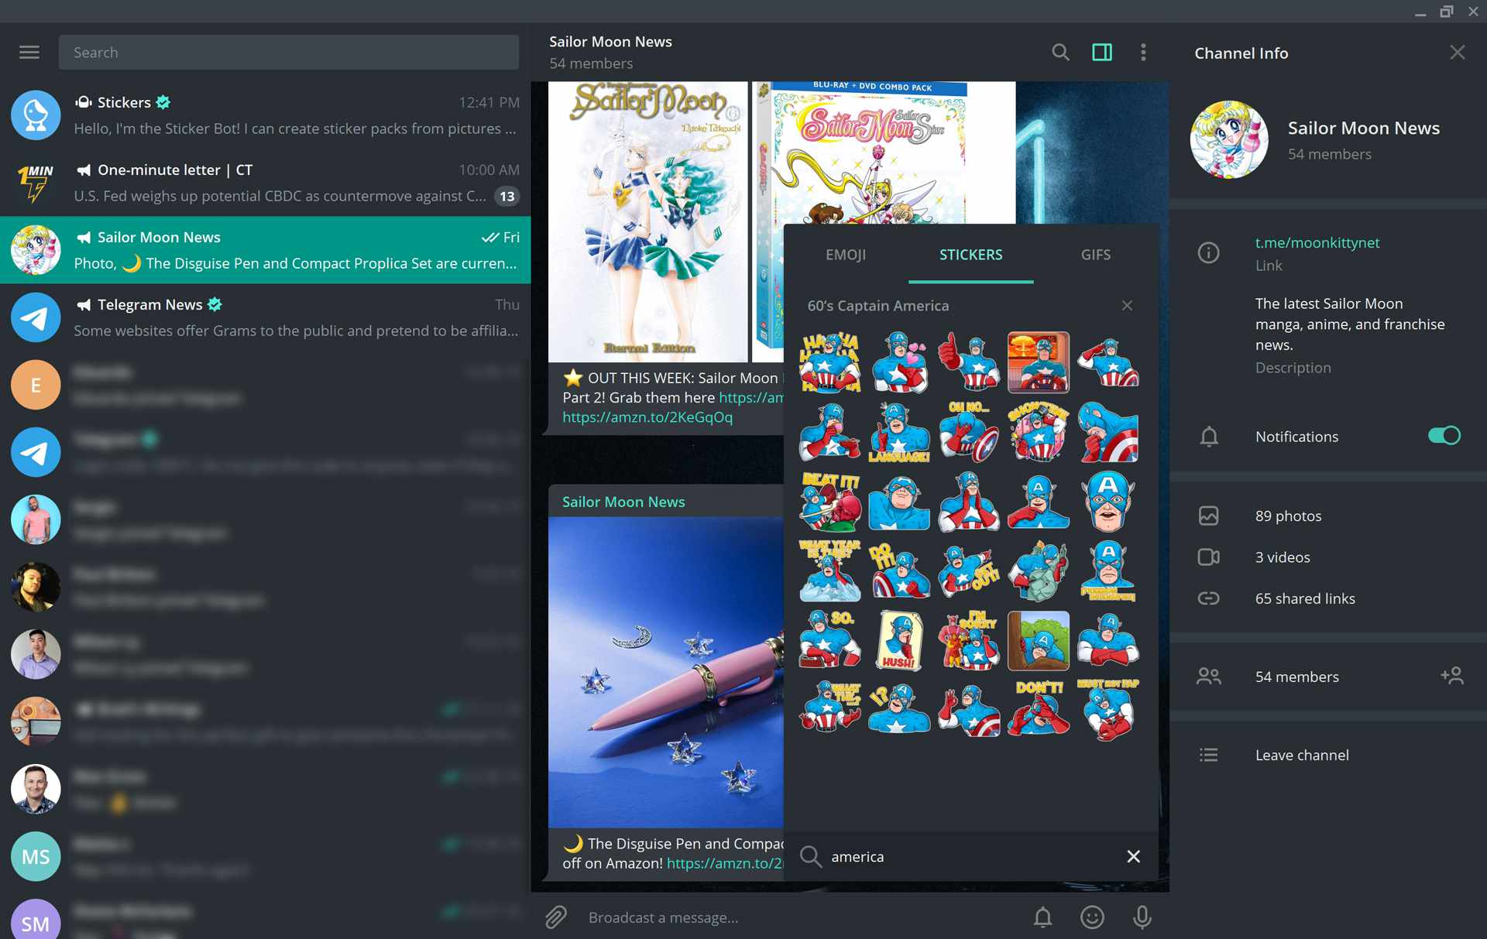Send the OH NO... Captain America sticker
The width and height of the screenshot is (1487, 939).
pyautogui.click(x=968, y=432)
